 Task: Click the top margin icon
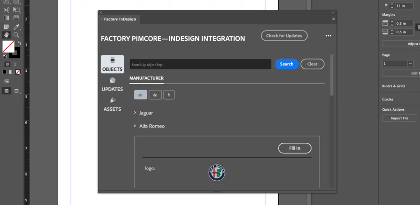[385, 23]
